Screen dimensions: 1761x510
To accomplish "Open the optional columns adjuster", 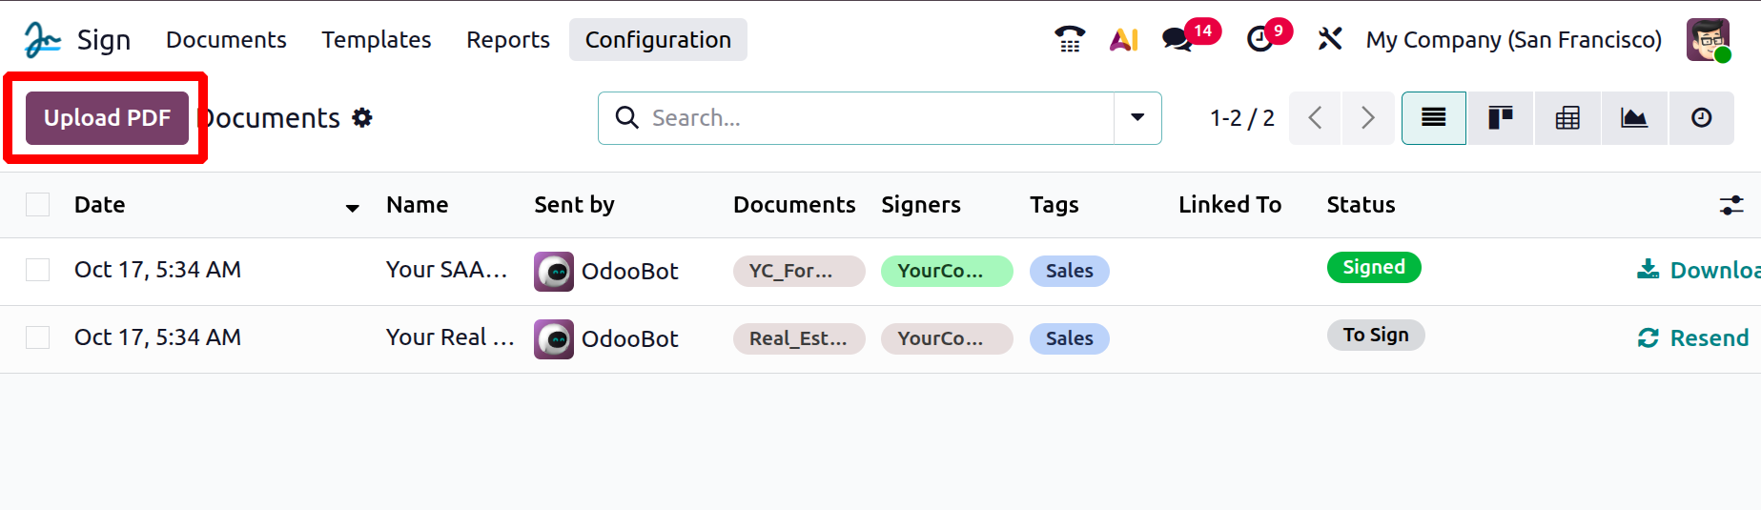I will (1731, 205).
